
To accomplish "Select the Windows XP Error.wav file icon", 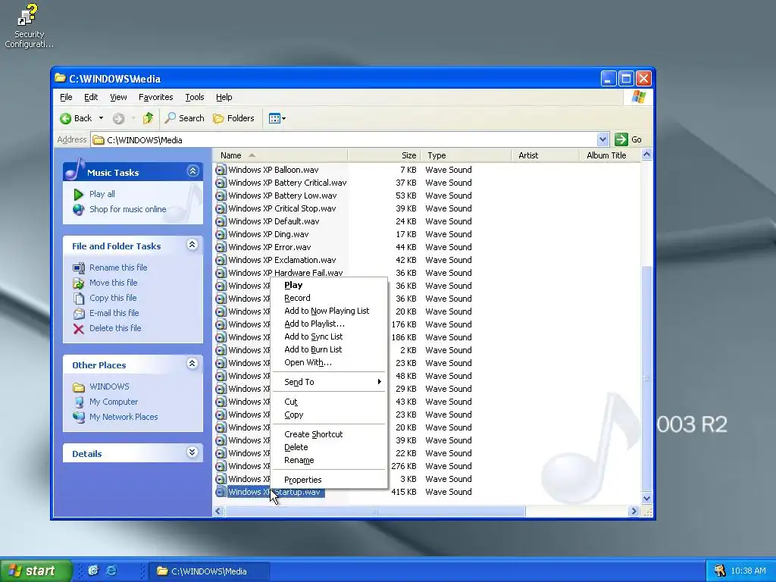I will 221,247.
